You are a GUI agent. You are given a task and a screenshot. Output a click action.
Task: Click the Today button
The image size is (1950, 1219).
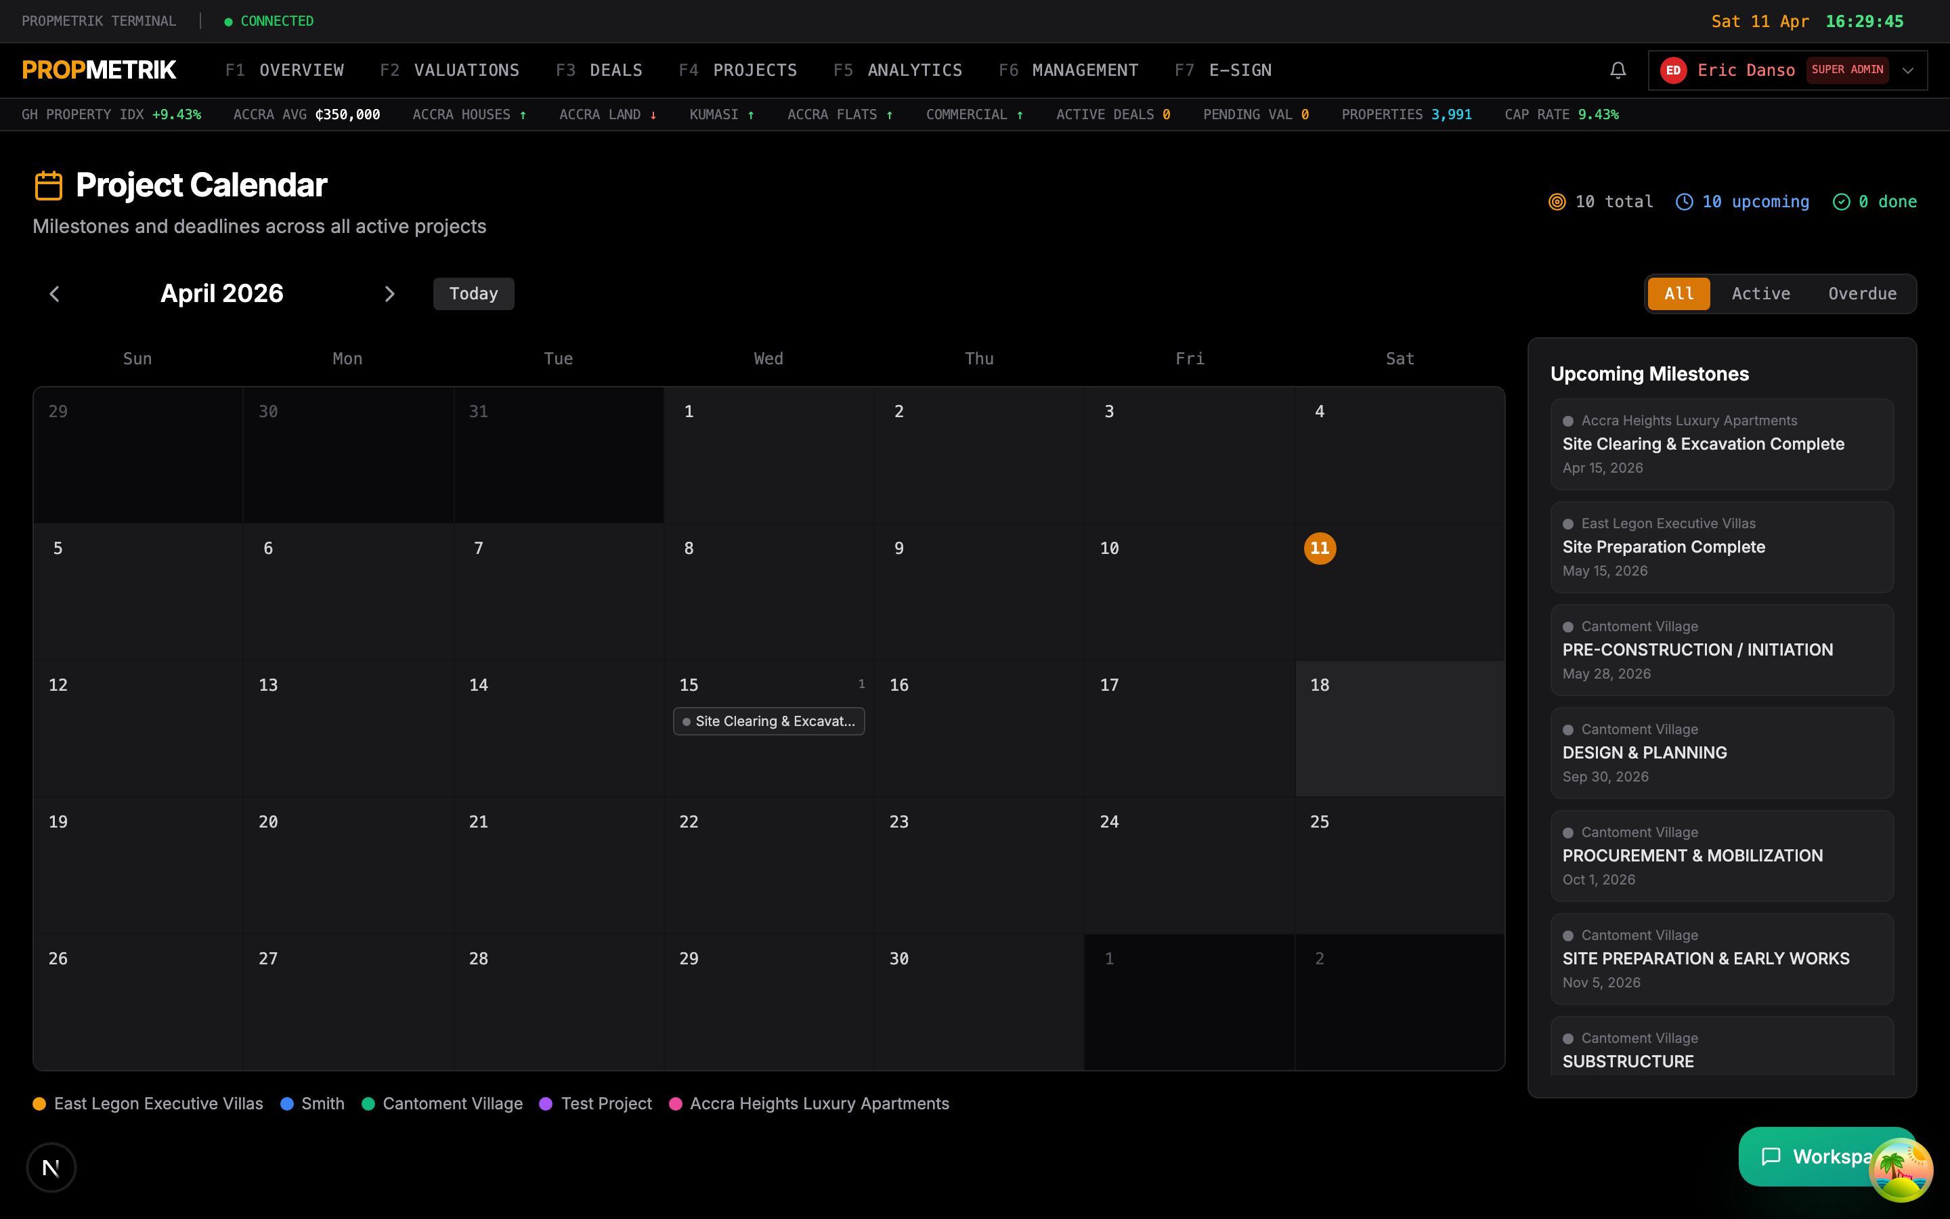tap(474, 295)
